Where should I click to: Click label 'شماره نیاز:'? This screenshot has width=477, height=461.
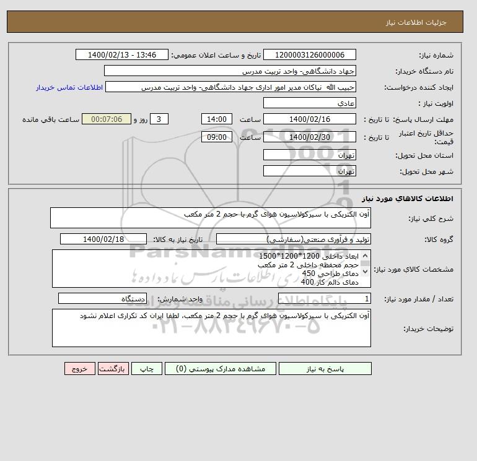[436, 55]
